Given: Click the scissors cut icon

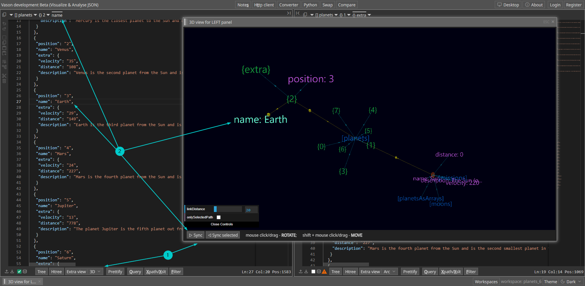Looking at the screenshot, I should click(4, 76).
